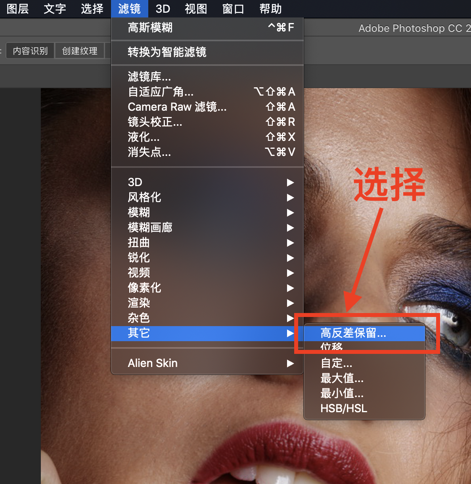Viewport: 471px width, 484px height.
Task: Select 自适应广角... filter
Action: tap(207, 92)
